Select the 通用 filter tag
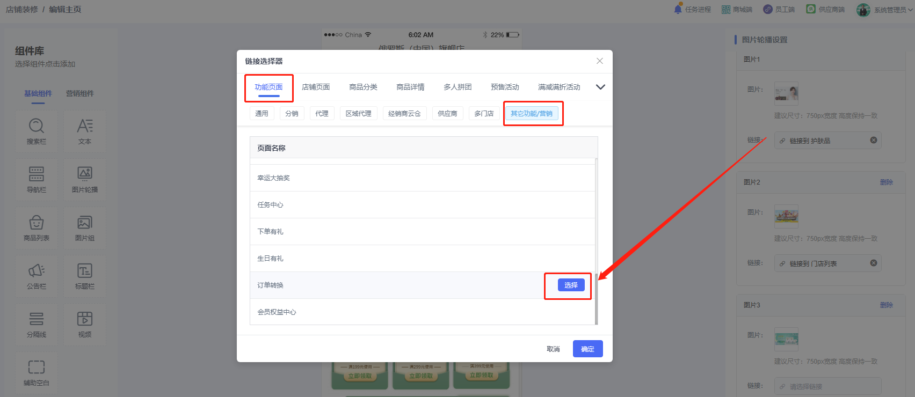This screenshot has width=915, height=397. (x=262, y=113)
